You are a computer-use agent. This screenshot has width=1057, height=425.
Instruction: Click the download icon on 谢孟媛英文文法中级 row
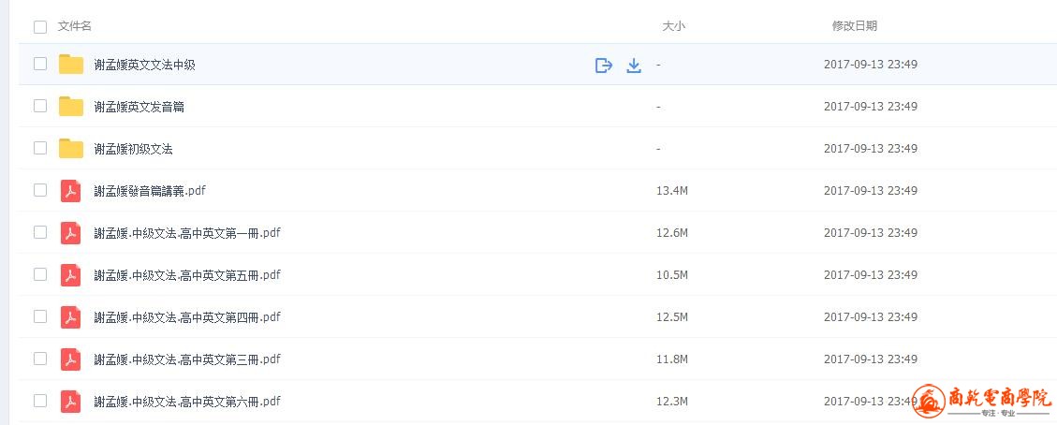(x=634, y=66)
